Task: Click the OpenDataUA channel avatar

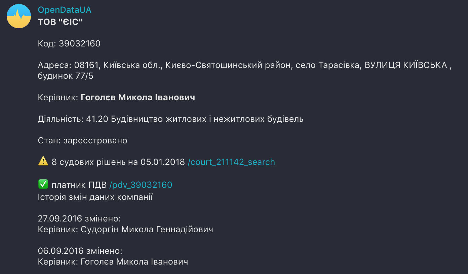Action: click(x=19, y=16)
